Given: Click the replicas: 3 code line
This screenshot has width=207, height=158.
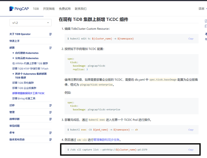Looking at the screenshot, I should [80, 70].
